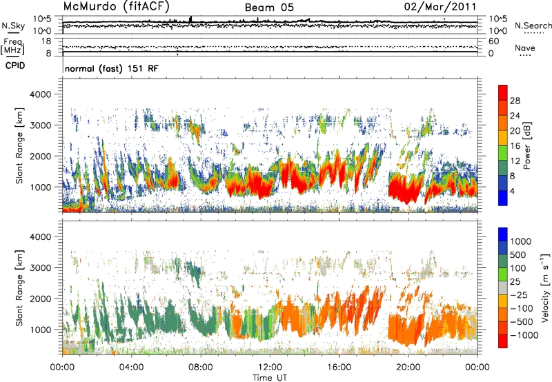The height and width of the screenshot is (382, 552).
Task: Click the Time UT axis title
Action: [x=270, y=377]
